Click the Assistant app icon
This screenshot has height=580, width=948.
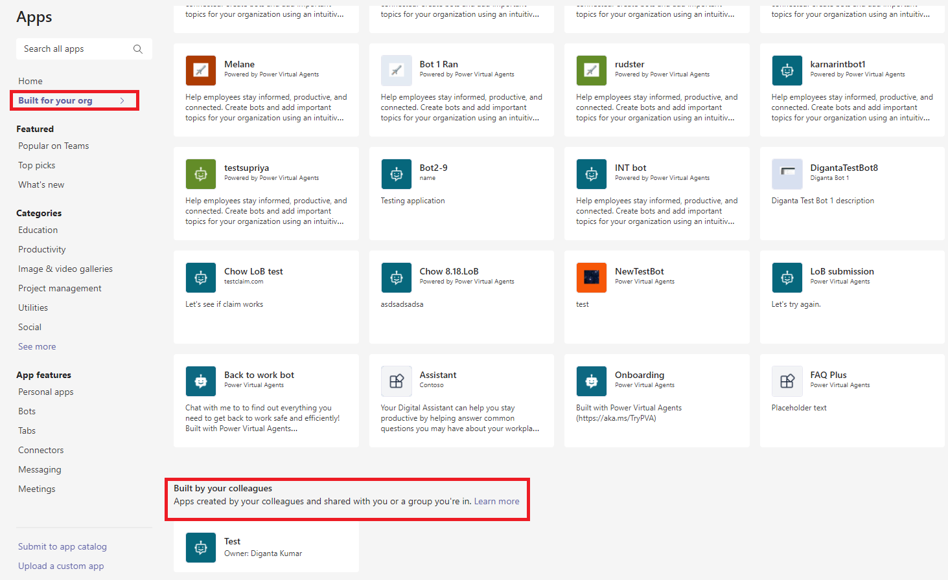click(x=396, y=381)
